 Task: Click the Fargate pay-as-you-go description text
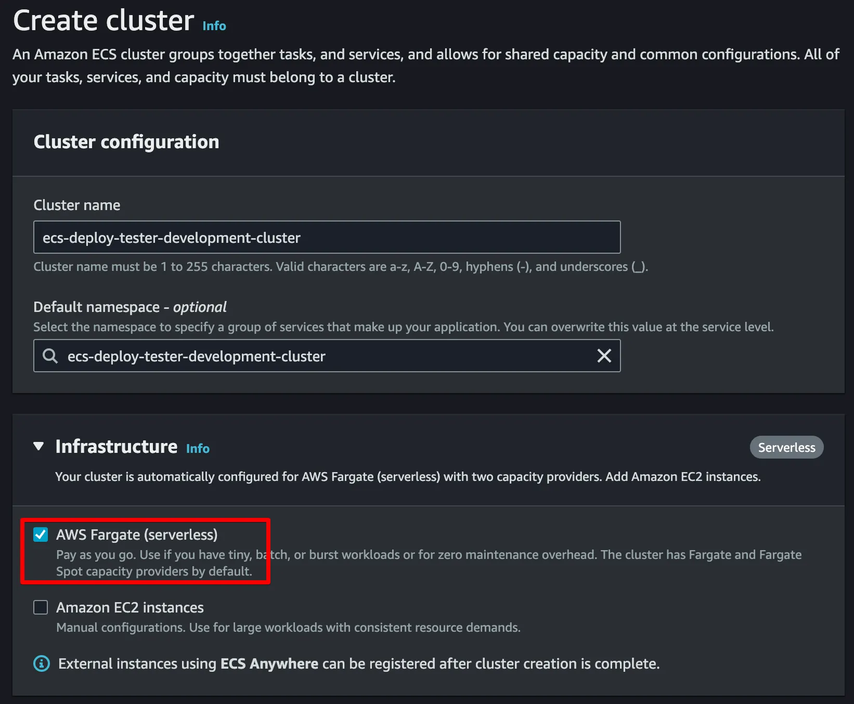tap(429, 555)
